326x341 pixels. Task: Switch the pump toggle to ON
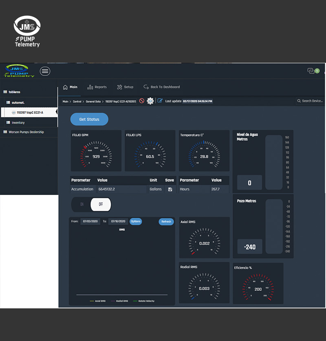(x=81, y=204)
